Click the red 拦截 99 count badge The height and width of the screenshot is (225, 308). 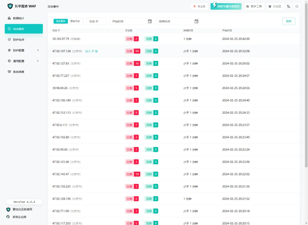click(x=137, y=51)
